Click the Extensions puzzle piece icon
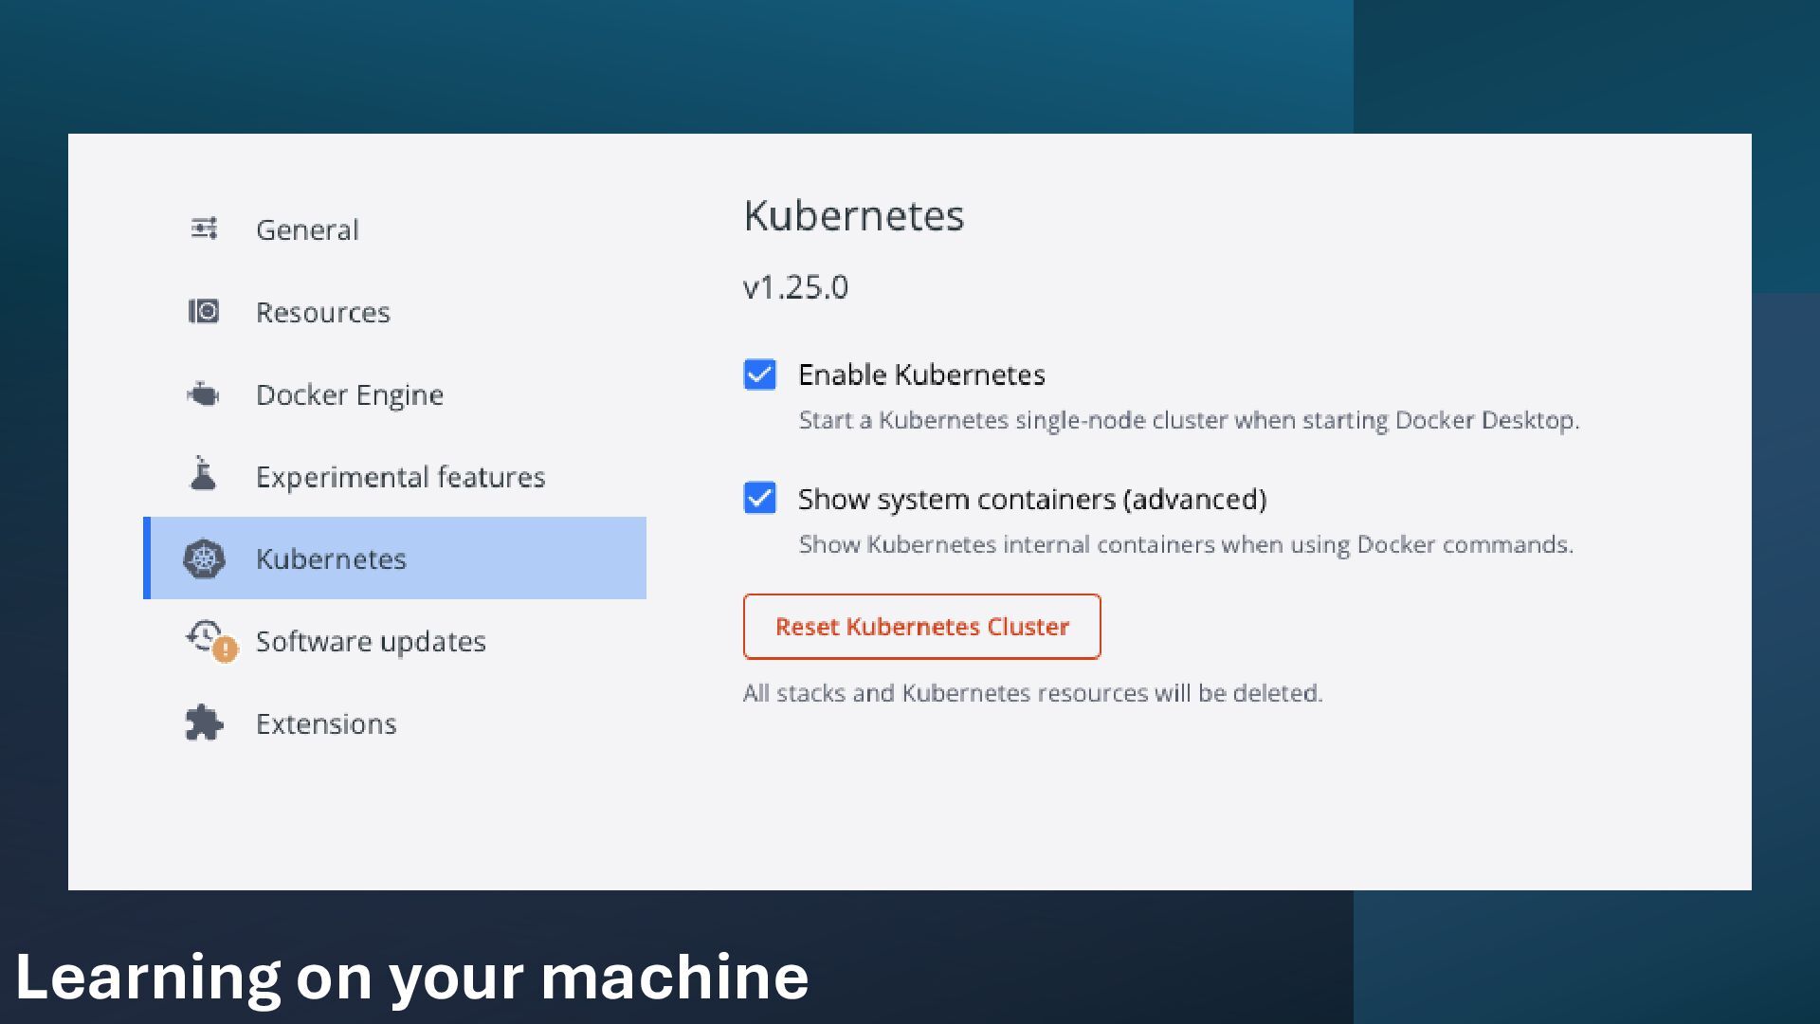The height and width of the screenshot is (1024, 1820). click(204, 722)
